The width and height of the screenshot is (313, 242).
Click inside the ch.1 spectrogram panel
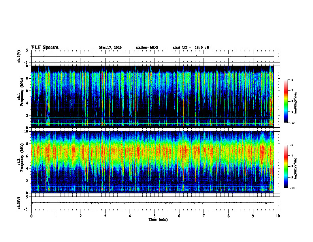tap(153, 96)
